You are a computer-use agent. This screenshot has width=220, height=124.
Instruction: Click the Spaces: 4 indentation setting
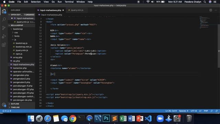[x=184, y=111]
